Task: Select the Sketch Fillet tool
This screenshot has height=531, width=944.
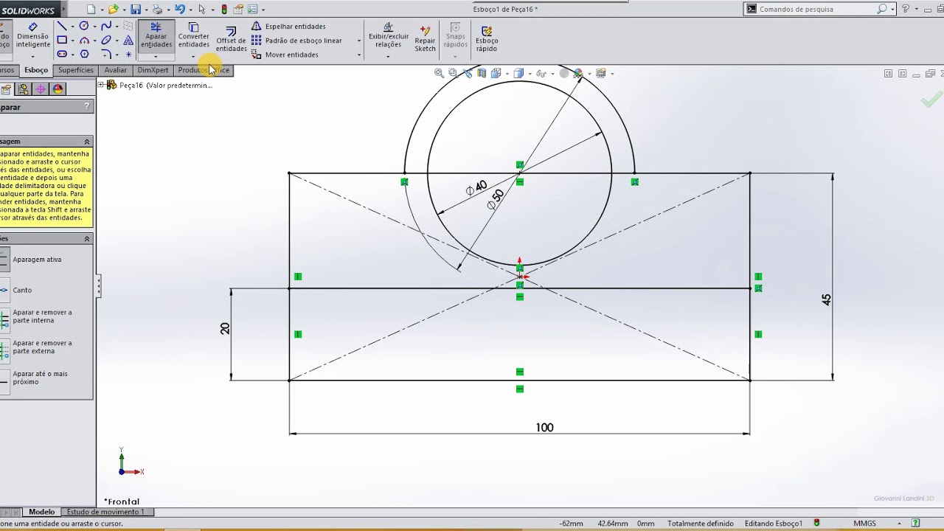Action: pos(106,54)
